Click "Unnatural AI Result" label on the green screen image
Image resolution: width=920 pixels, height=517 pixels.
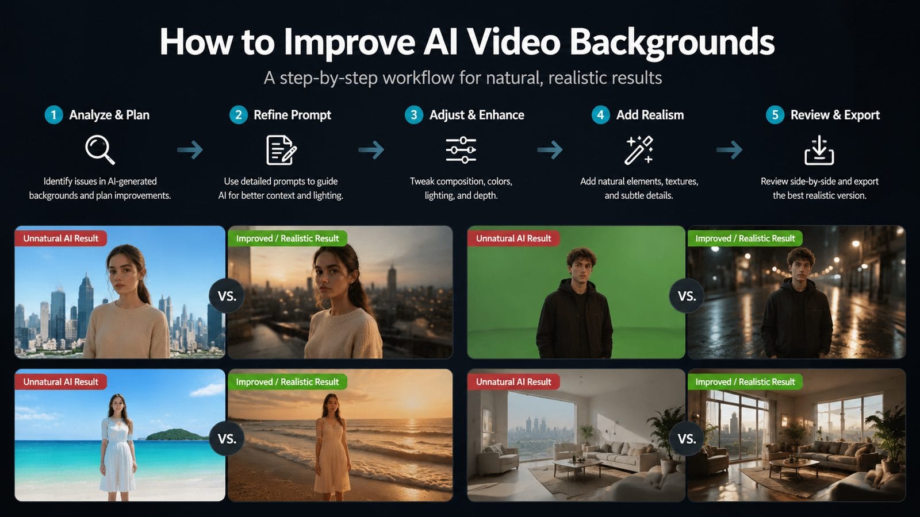513,238
